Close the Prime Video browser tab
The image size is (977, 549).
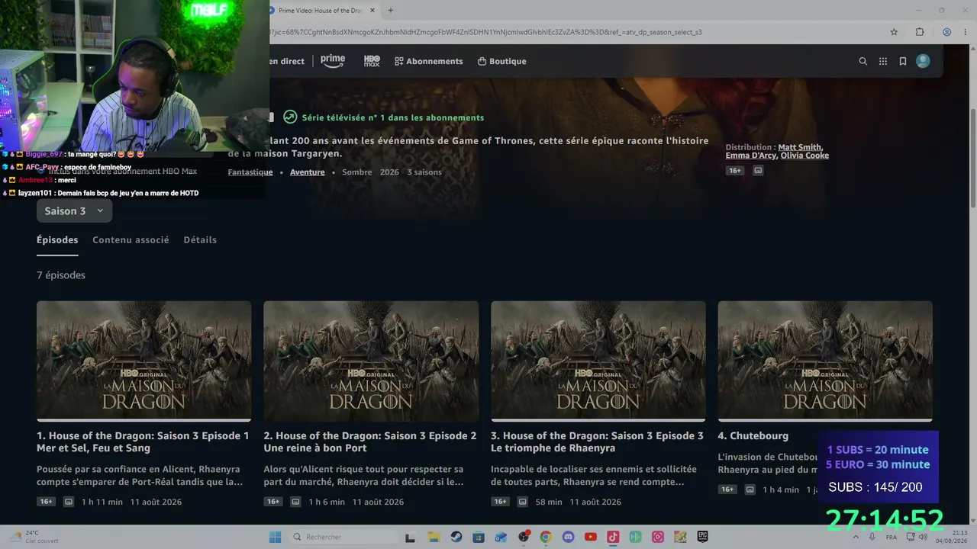pos(372,11)
